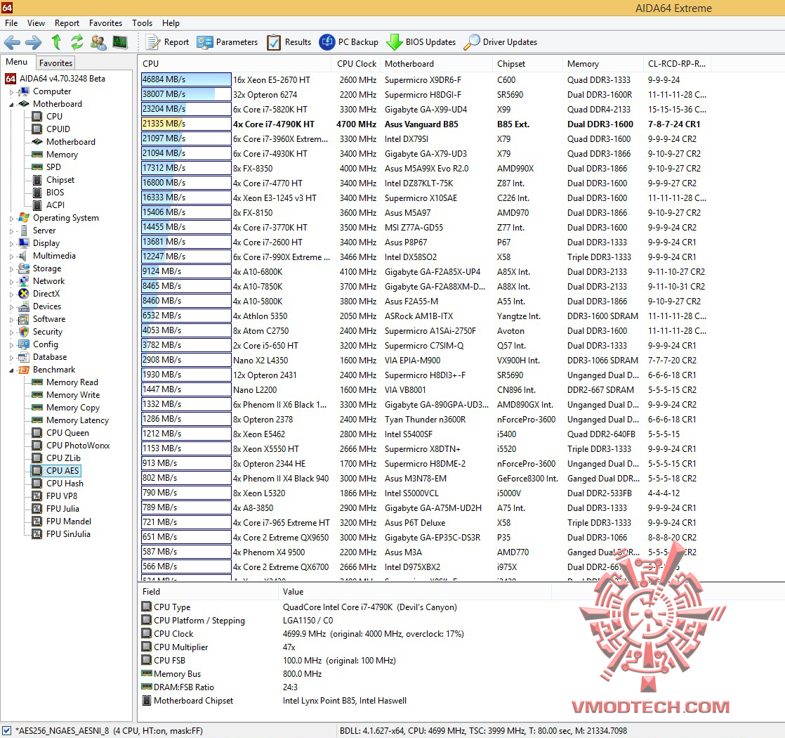The image size is (785, 738).
Task: Open the Report toolbar button
Action: pos(167,43)
